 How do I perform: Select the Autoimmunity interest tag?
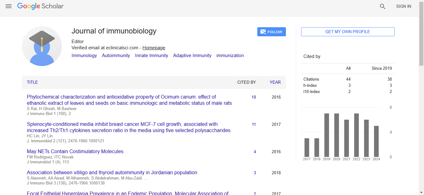click(116, 55)
